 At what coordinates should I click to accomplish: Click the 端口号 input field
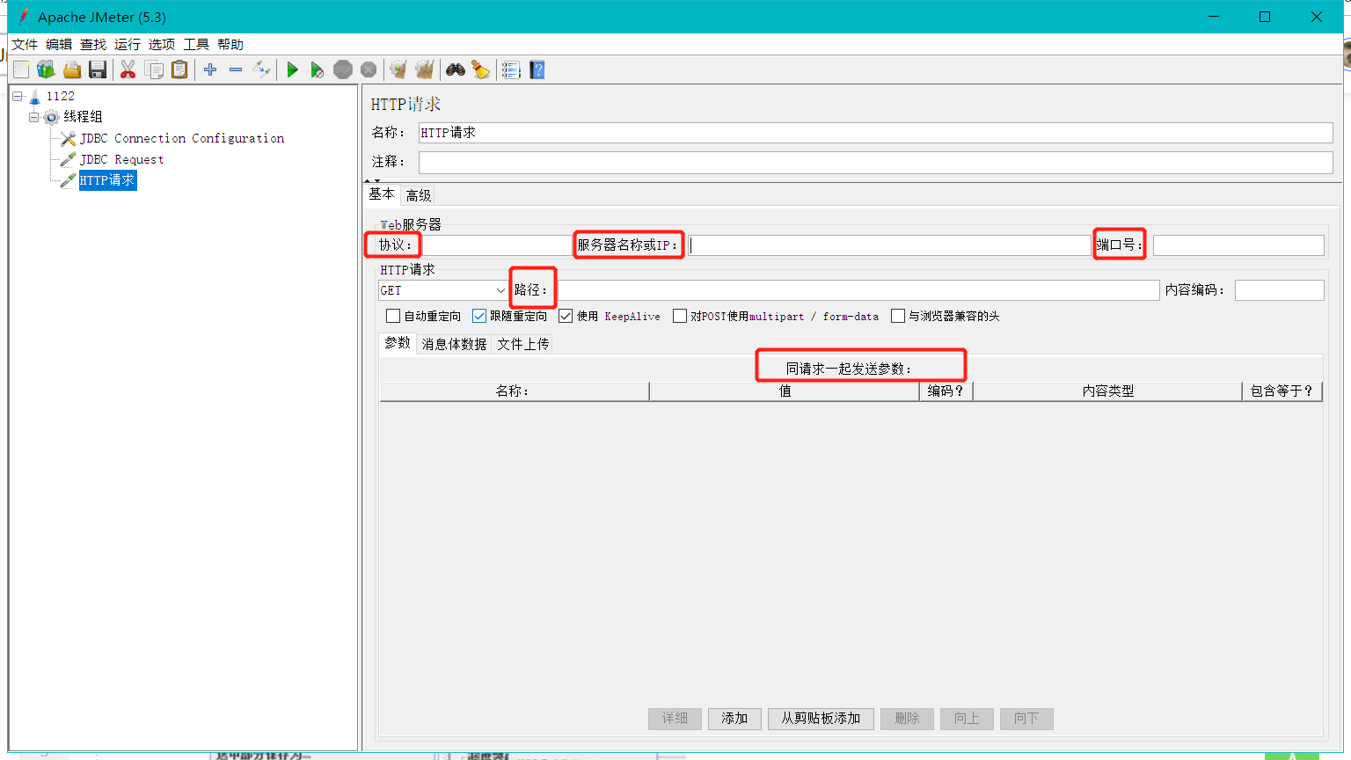(x=1238, y=245)
